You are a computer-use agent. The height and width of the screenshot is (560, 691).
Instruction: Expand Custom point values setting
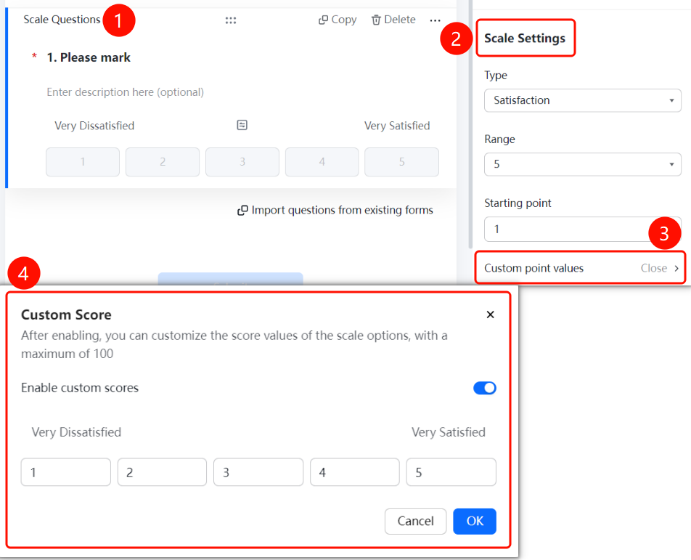coord(580,268)
